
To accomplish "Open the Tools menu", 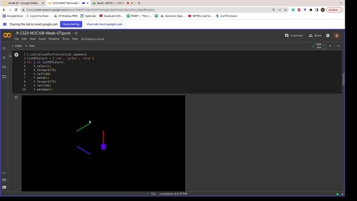I will tap(66, 39).
